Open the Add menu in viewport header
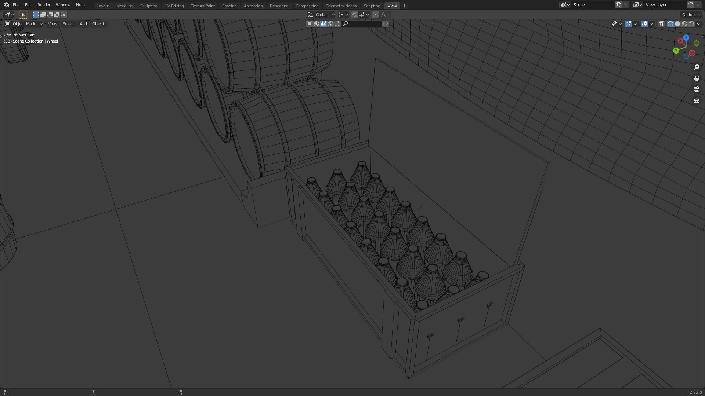This screenshot has width=705, height=396. pos(83,24)
